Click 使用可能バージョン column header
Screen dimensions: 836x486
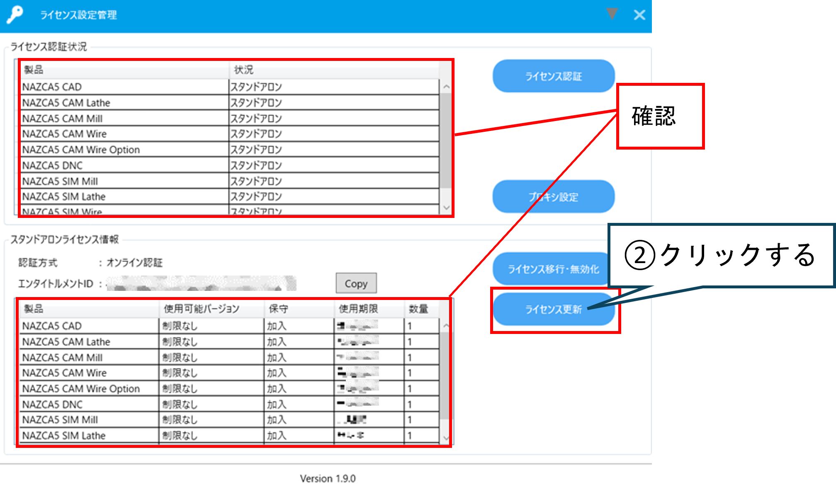pyautogui.click(x=202, y=309)
